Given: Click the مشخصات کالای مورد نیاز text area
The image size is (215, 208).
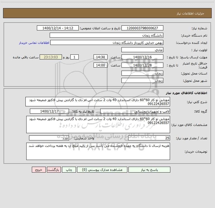Looking at the screenshot, I should (x=98, y=125).
